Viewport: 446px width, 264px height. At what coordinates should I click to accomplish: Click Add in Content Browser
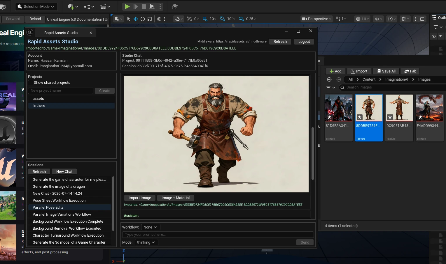pyautogui.click(x=335, y=71)
